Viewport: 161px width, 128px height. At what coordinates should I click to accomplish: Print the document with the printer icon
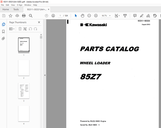point(24,16)
